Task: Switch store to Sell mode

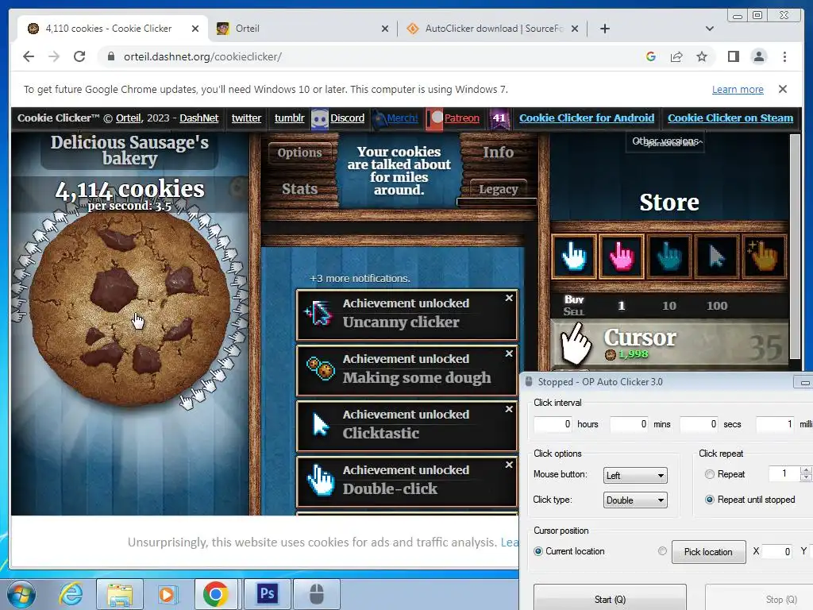Action: tap(574, 311)
